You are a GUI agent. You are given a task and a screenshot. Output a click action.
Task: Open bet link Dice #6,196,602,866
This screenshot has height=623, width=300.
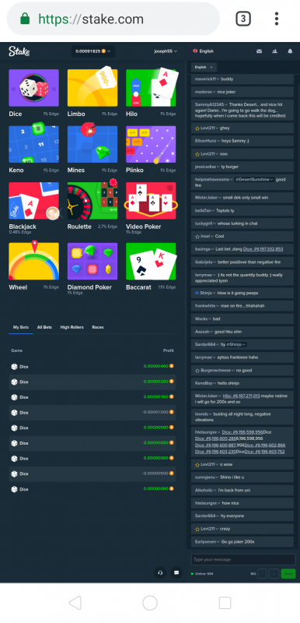coord(265,445)
